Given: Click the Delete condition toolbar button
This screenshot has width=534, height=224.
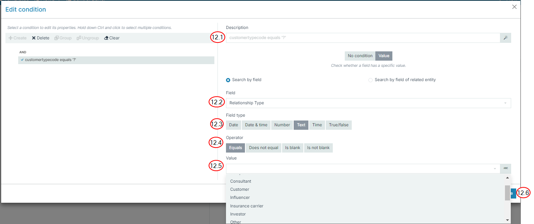Looking at the screenshot, I should (x=41, y=38).
